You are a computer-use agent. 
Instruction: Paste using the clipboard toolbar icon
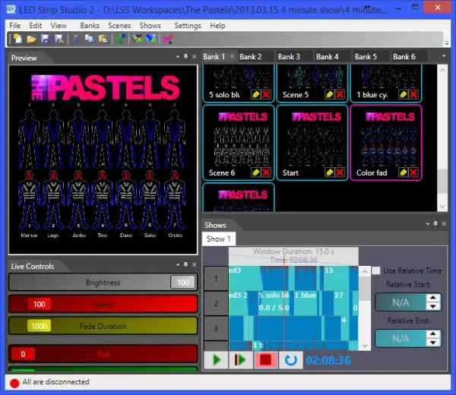(x=103, y=39)
